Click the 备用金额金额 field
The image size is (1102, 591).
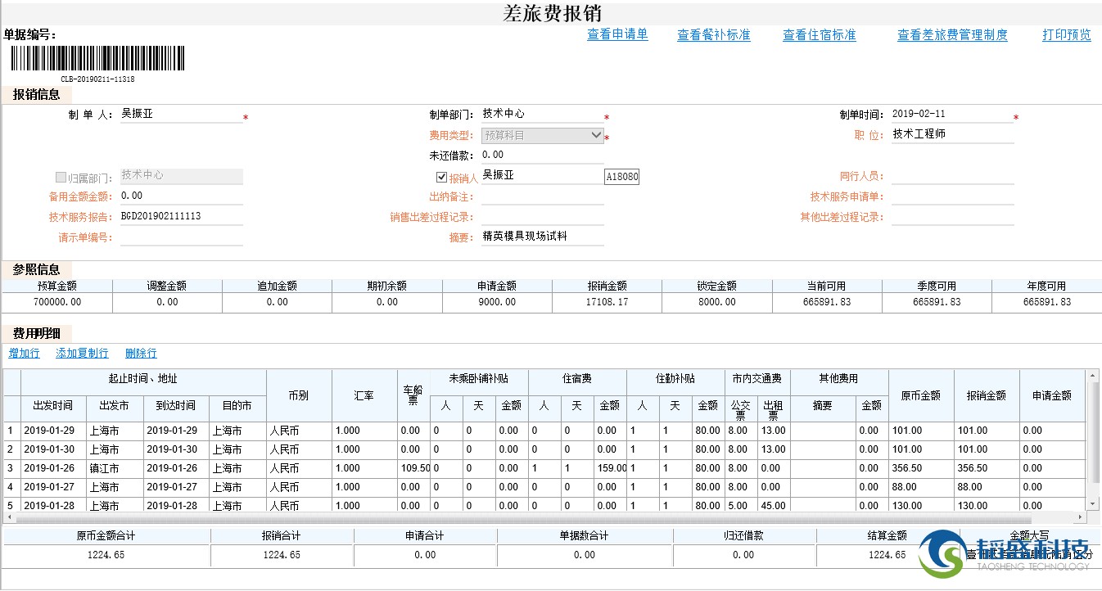pos(181,196)
